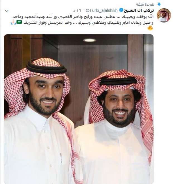Click the fire emoji below the tweet
Image resolution: width=173 pixels, height=184 pixels.
click(150, 28)
